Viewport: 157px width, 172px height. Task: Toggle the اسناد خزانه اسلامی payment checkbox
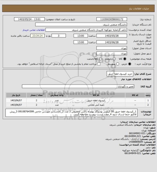point(99,64)
